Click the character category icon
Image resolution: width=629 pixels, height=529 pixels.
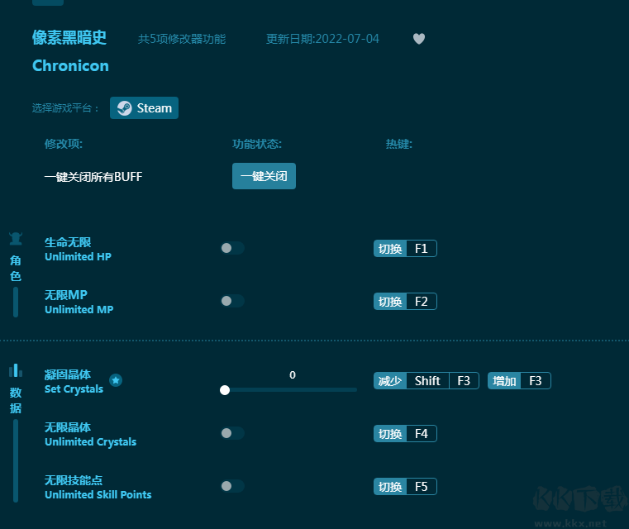point(16,239)
